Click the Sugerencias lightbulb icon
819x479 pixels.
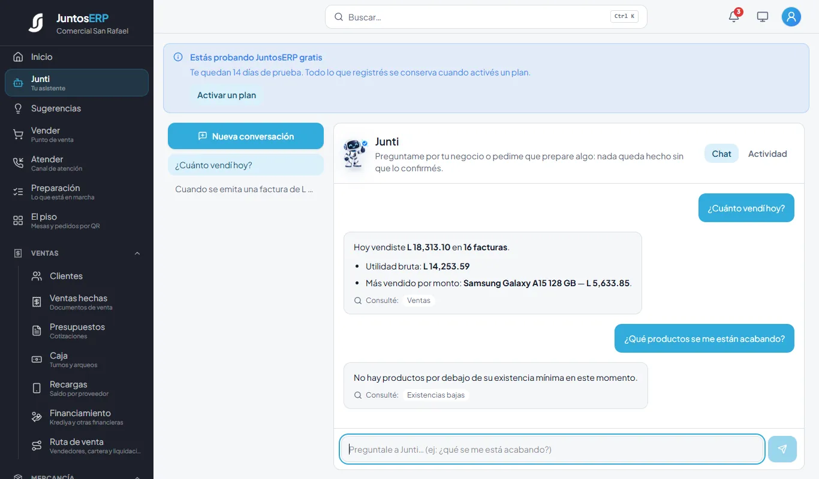(x=18, y=108)
